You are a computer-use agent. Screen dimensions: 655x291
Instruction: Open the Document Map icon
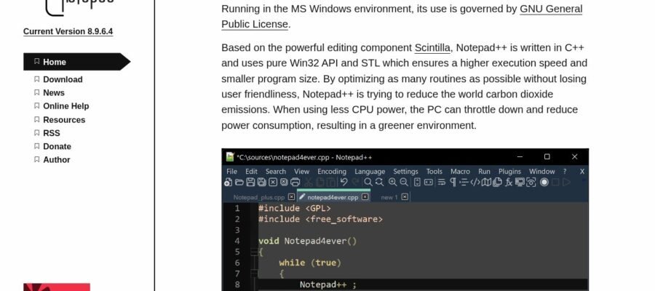pyautogui.click(x=486, y=182)
